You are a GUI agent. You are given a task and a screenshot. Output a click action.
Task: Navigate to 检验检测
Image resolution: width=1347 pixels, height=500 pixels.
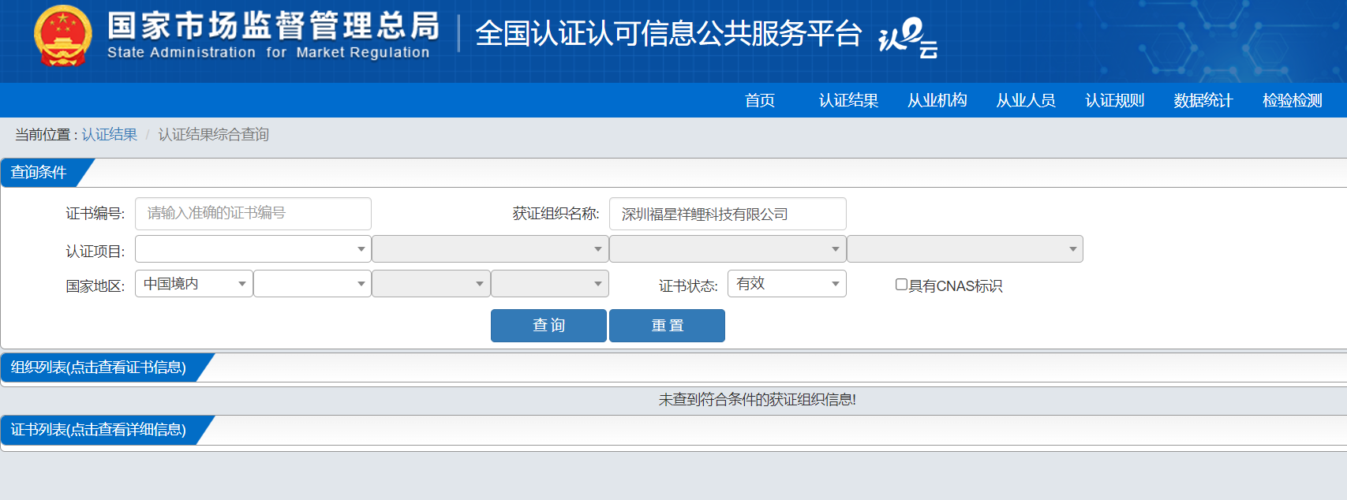[x=1292, y=100]
